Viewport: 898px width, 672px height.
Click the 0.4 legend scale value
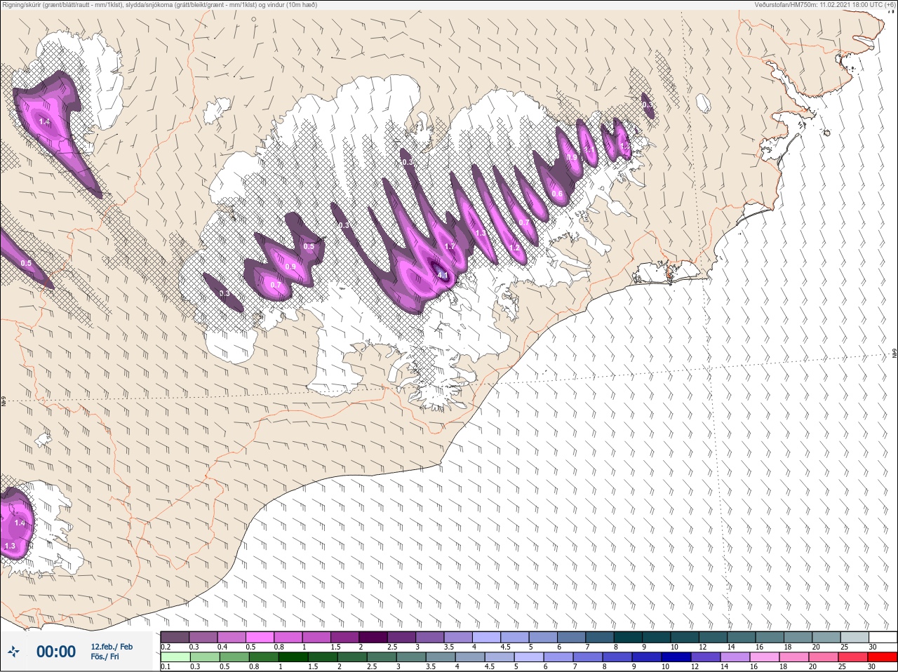[x=222, y=647]
